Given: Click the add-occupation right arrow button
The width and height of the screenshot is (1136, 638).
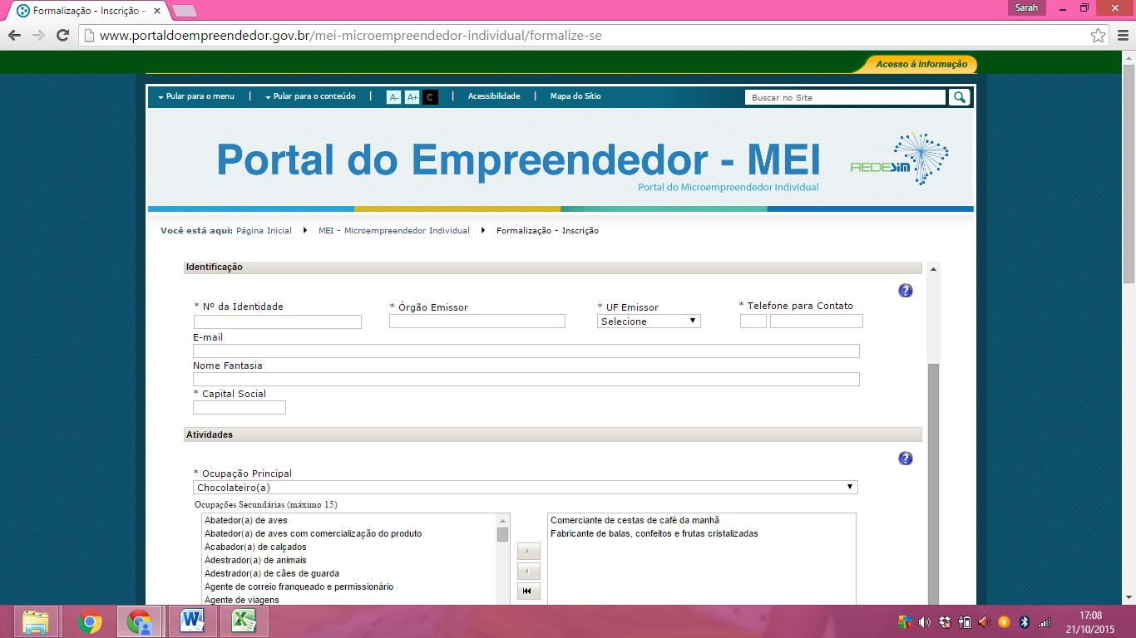Looking at the screenshot, I should click(x=528, y=552).
